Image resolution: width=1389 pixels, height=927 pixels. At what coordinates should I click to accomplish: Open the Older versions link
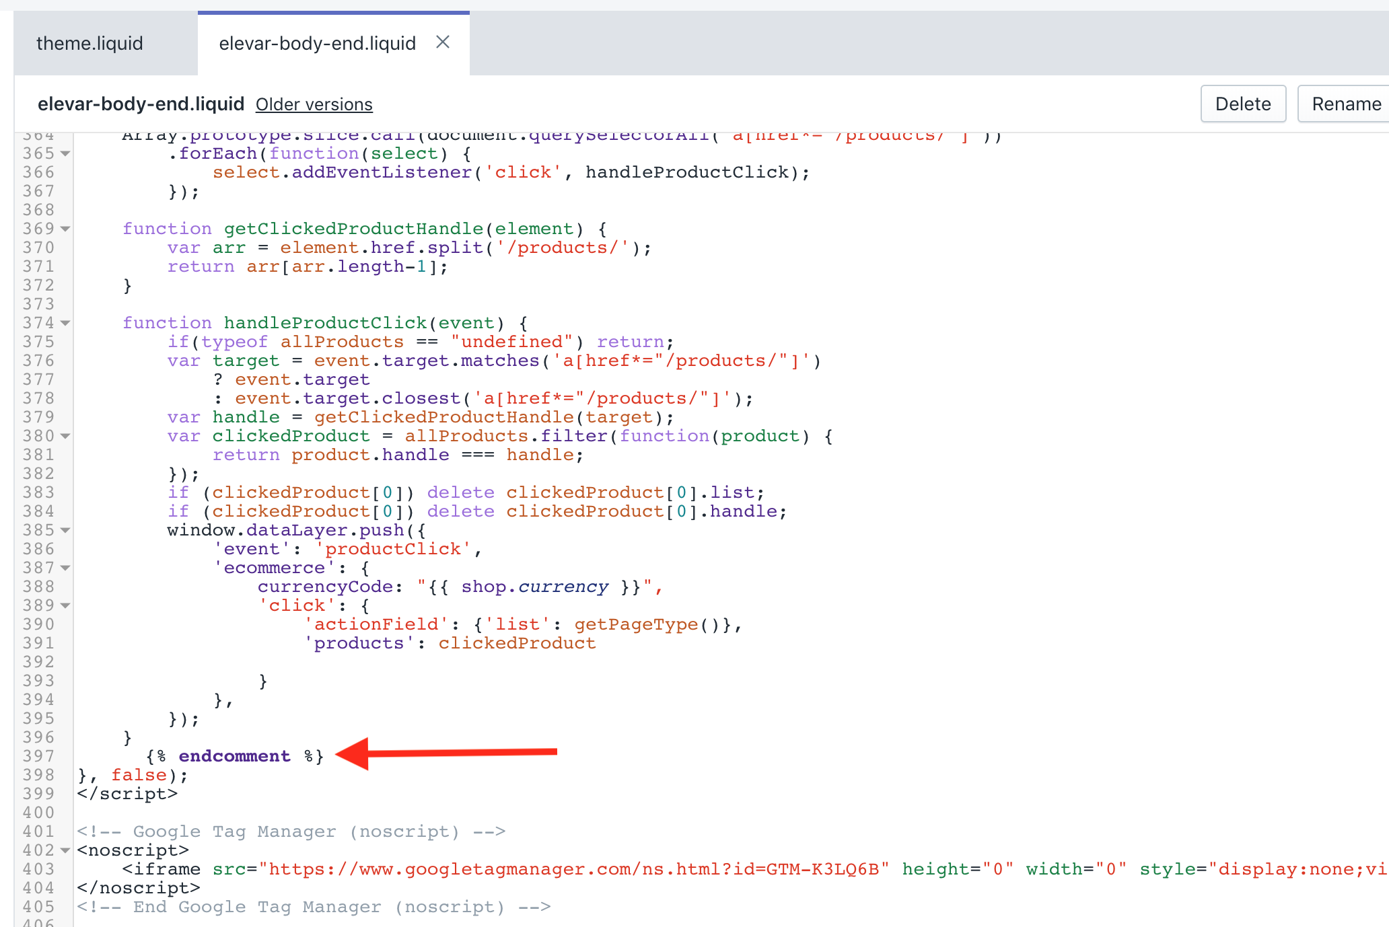314,104
